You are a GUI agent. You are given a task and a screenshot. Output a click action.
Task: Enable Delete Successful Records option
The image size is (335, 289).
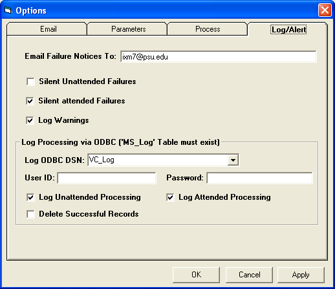coord(30,214)
